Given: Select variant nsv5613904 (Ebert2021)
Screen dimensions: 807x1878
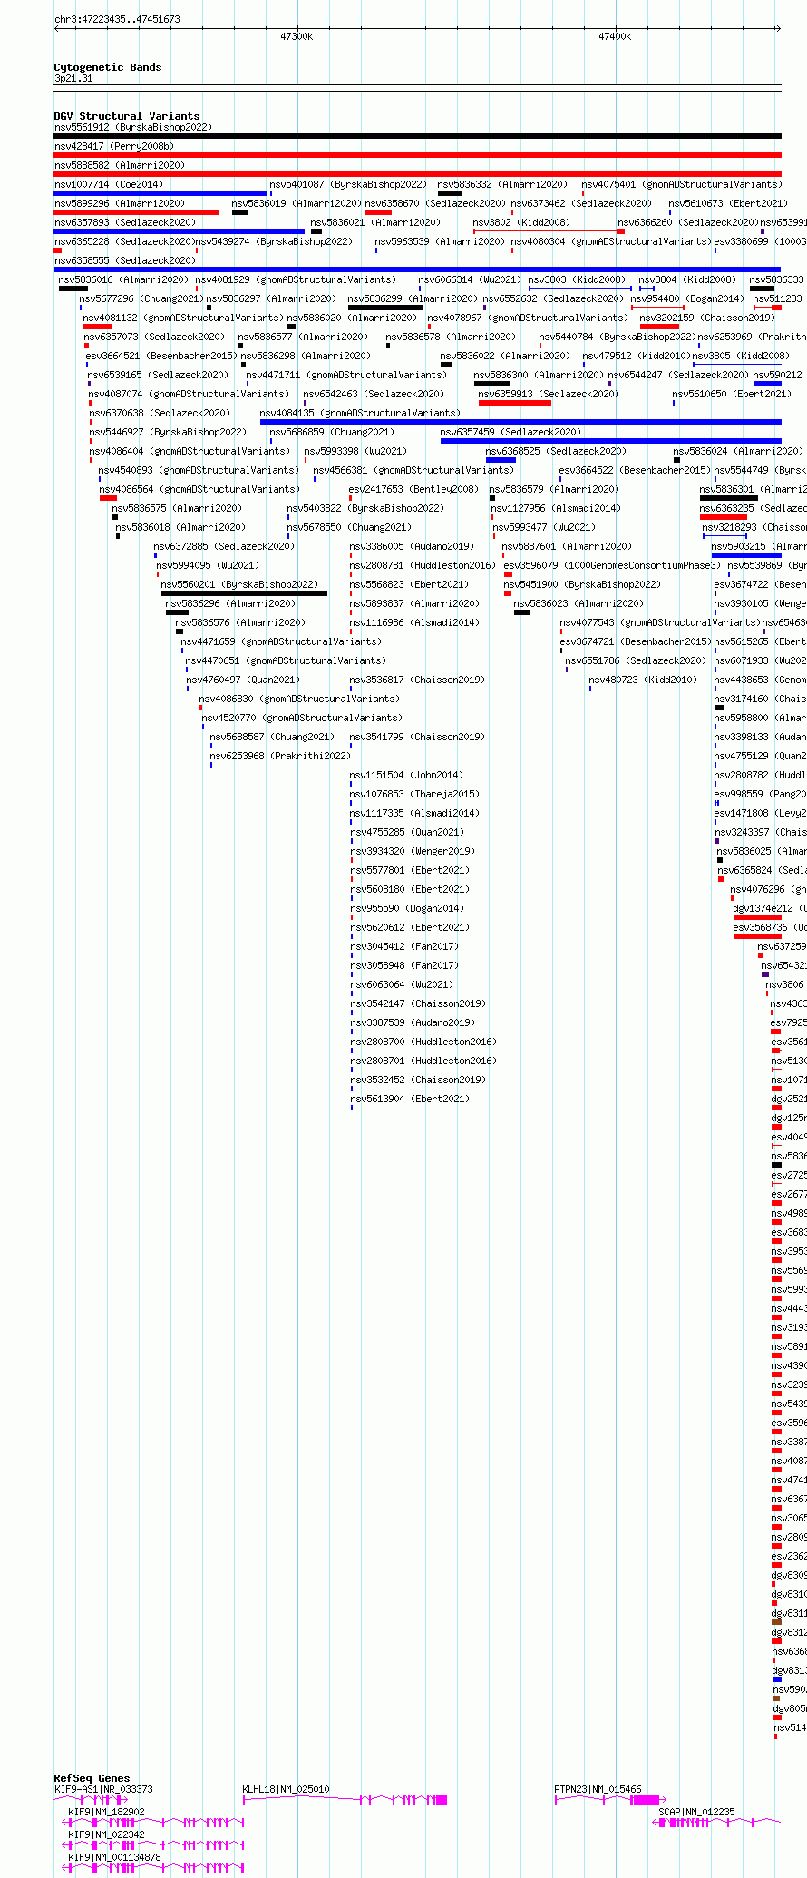Looking at the screenshot, I should tap(410, 1099).
